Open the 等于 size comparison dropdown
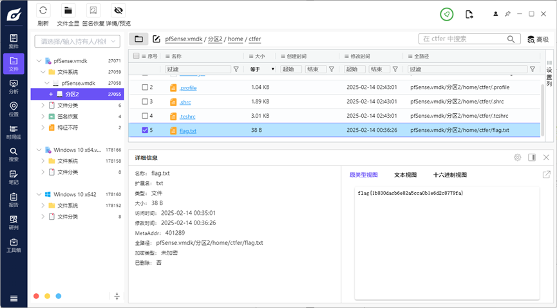The image size is (557, 308). pos(262,69)
